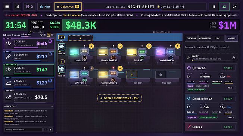Pause the game
This screenshot has height=136, width=243.
click(214, 7)
